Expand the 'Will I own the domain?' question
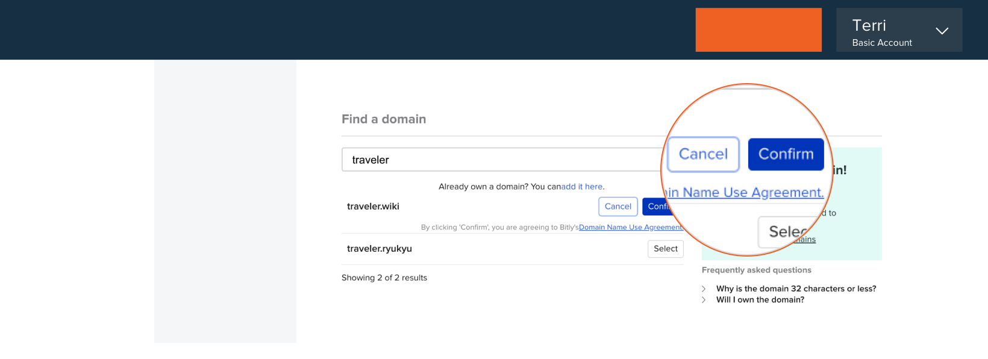 (x=760, y=300)
